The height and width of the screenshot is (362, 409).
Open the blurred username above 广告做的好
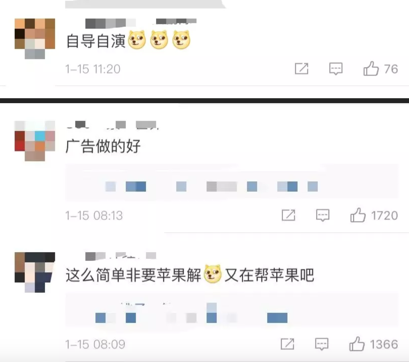pos(112,125)
